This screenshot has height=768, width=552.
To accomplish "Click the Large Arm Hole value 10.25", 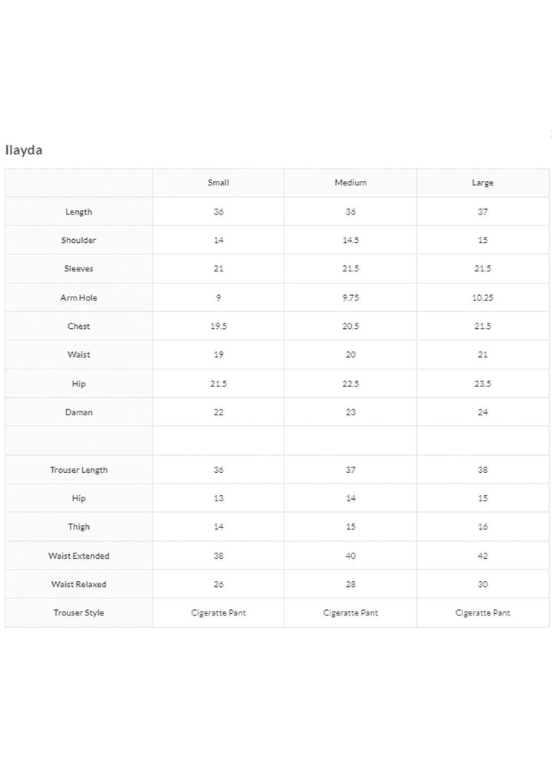I will pyautogui.click(x=482, y=297).
